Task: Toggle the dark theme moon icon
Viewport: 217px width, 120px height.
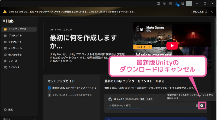Action: (x=164, y=4)
